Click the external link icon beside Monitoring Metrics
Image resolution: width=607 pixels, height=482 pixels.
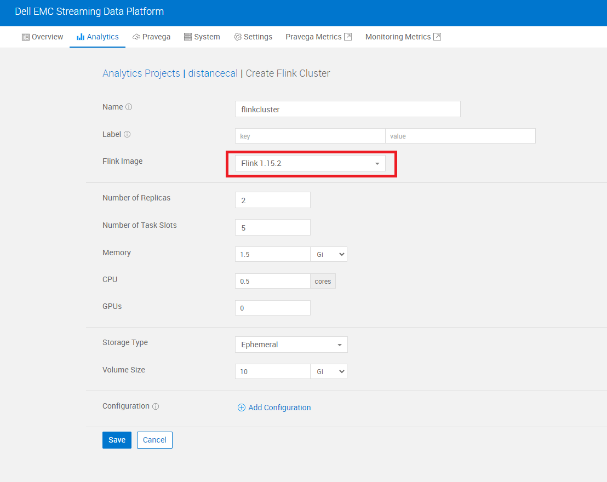pyautogui.click(x=436, y=36)
